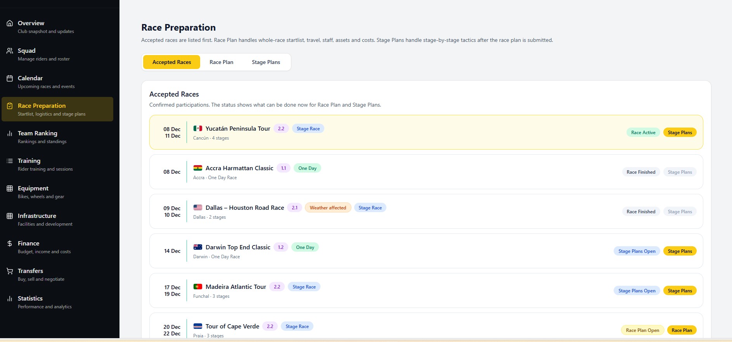Click the Race Preparation clipboard icon

10,106
